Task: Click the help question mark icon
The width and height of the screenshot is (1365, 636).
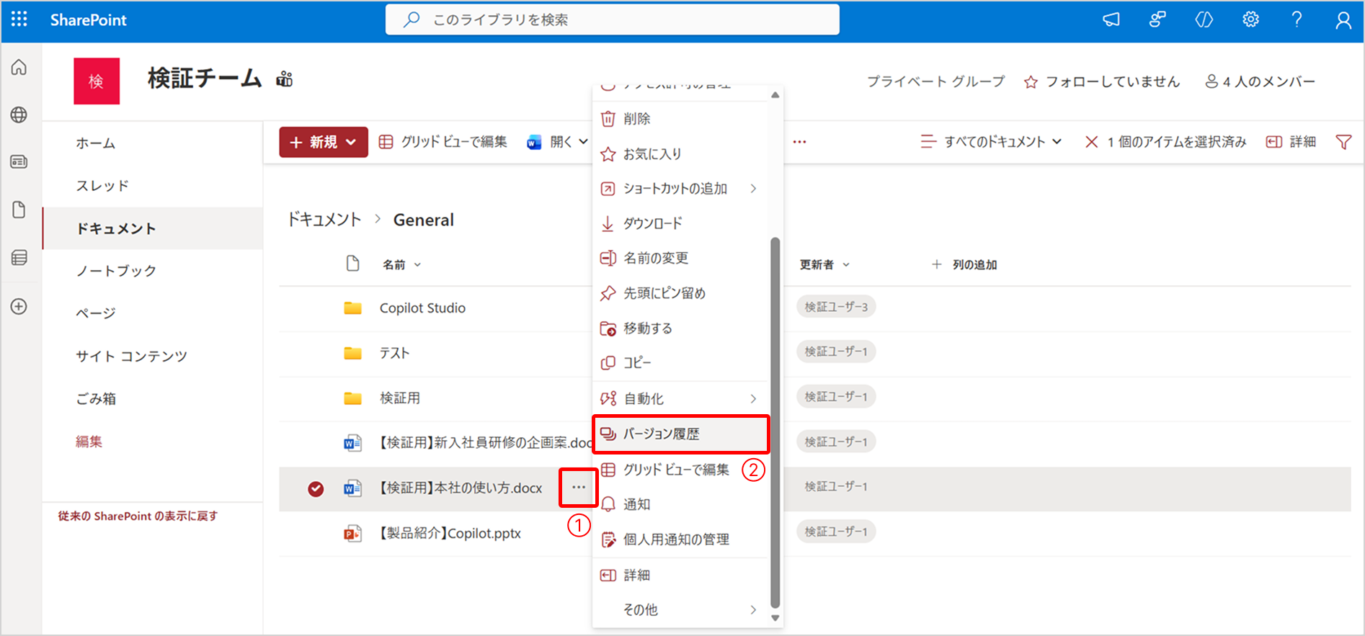Action: click(x=1297, y=19)
